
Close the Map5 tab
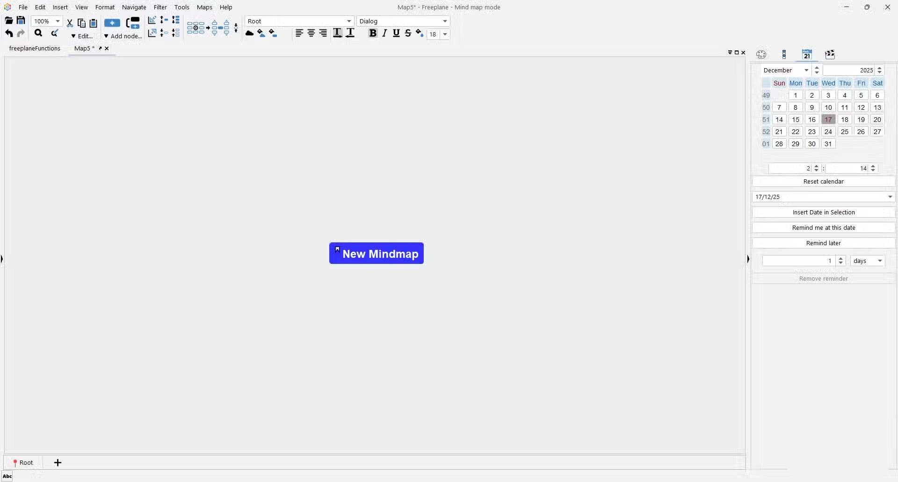[107, 48]
